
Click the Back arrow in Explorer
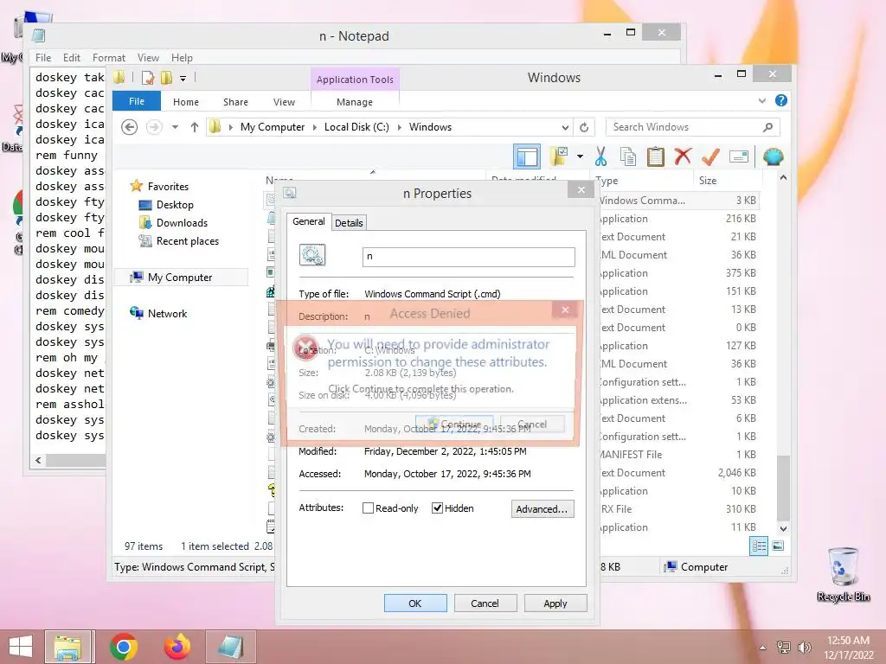pos(130,127)
